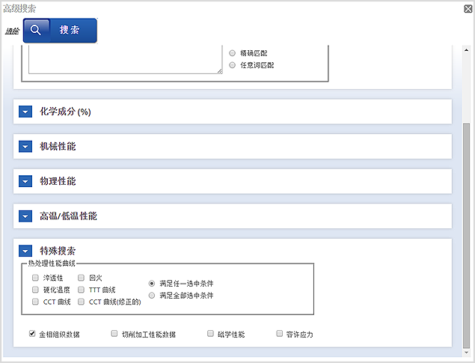Expand the 物理性能 section arrow
Viewport: 475px width, 363px height.
pyautogui.click(x=26, y=181)
